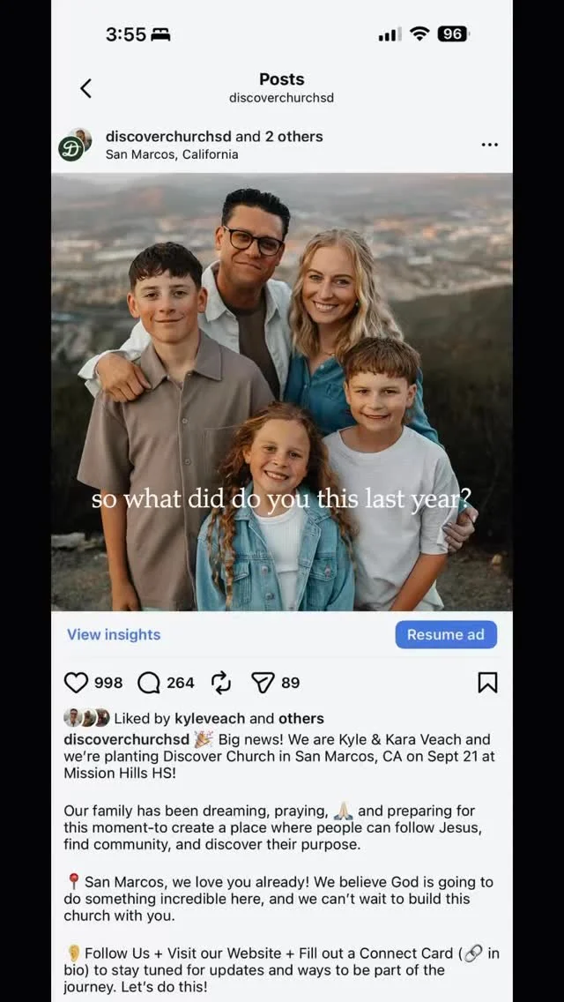564x1002 pixels.
Task: Open the San Marcos, California location
Action: [x=172, y=154]
